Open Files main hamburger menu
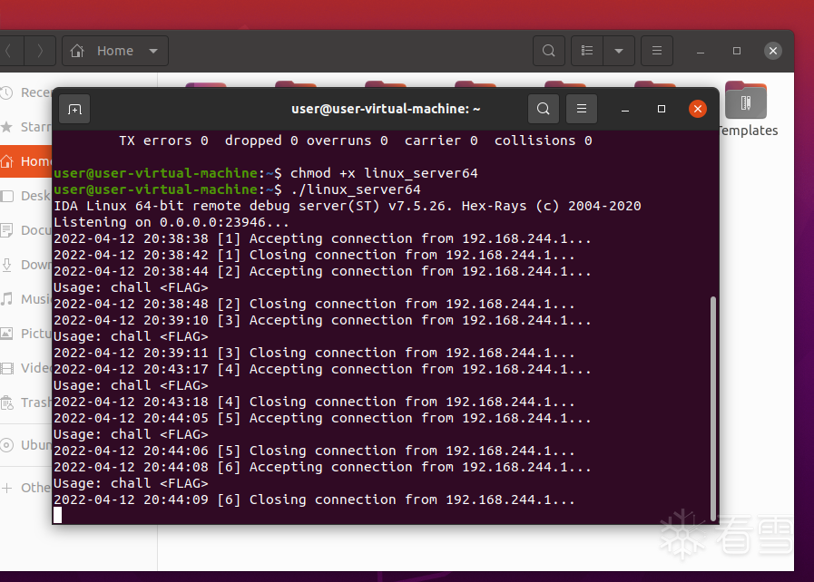 [x=657, y=51]
